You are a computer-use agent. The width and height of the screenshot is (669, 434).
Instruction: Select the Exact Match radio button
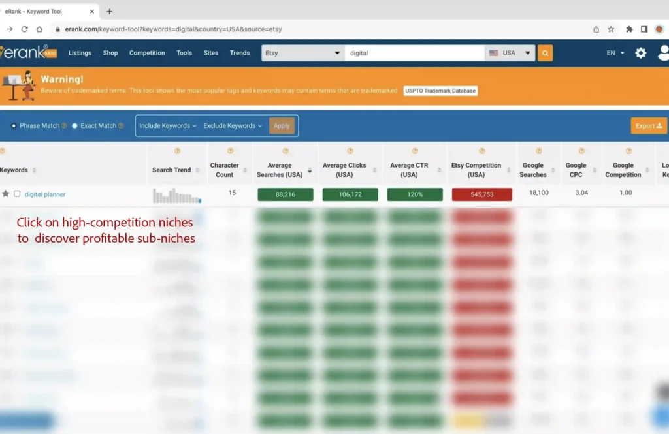(74, 125)
